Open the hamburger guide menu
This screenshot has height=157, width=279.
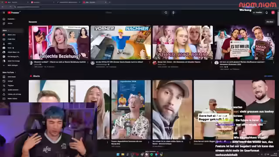coord(4,13)
